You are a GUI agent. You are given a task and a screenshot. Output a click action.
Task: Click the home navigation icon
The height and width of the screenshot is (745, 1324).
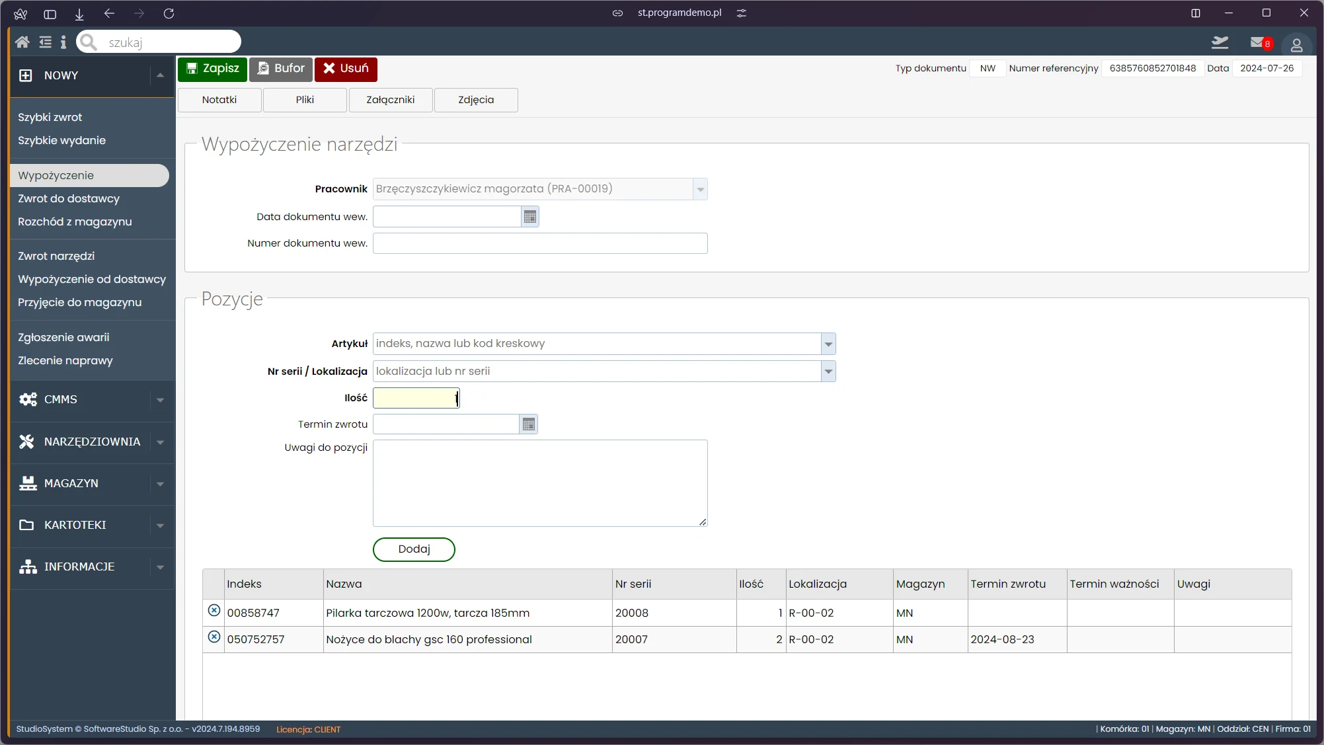tap(22, 43)
